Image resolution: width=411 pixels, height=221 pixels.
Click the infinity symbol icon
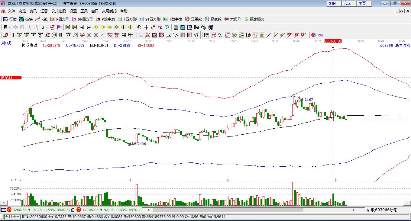[x=321, y=35]
